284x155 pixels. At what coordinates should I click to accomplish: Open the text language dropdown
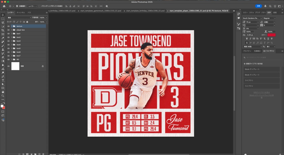(x=252, y=47)
